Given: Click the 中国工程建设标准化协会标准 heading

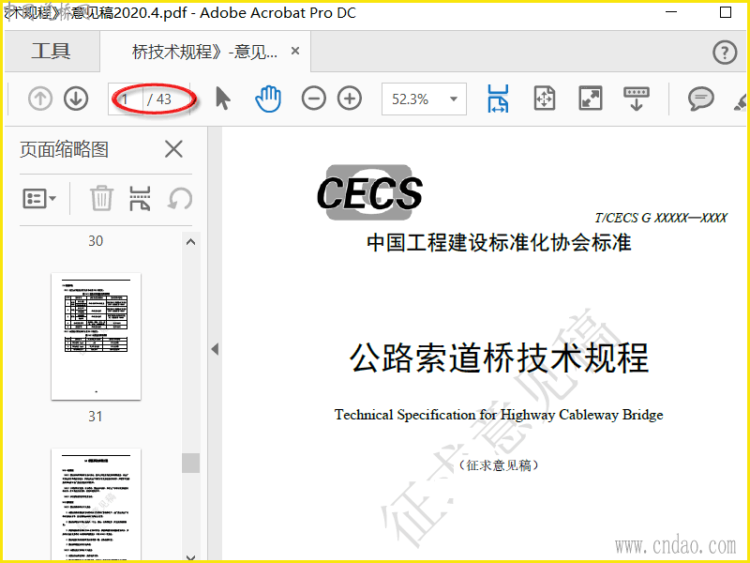Looking at the screenshot, I should 499,243.
